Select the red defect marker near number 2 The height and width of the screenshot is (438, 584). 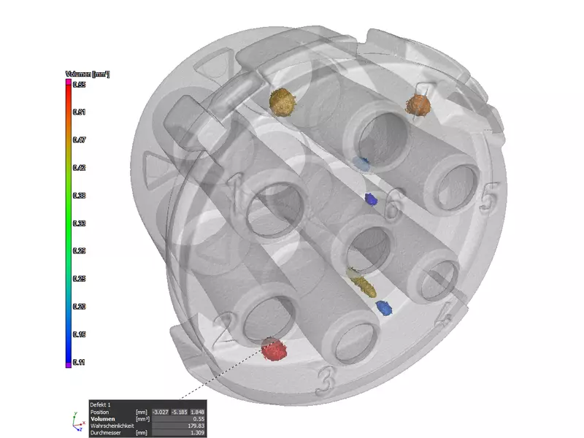tap(274, 350)
